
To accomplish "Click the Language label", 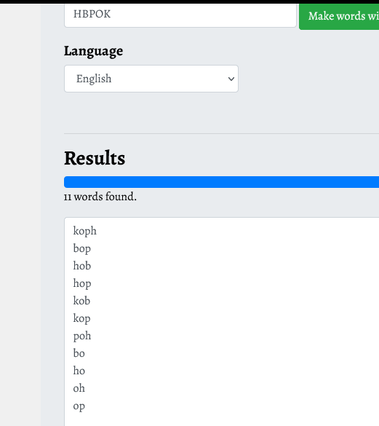I will (x=93, y=51).
